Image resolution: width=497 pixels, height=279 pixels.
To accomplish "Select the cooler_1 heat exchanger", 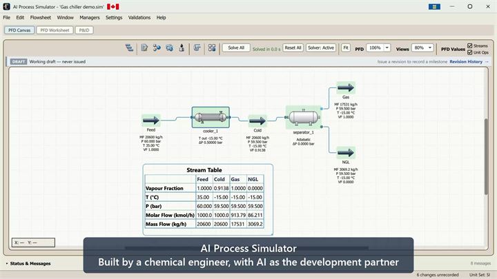I will (x=211, y=117).
